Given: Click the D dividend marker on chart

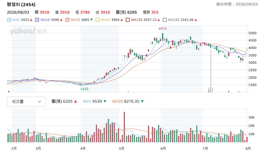Looking at the screenshot, I should (210, 90).
